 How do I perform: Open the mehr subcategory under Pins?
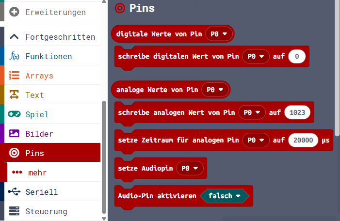[x=36, y=173]
